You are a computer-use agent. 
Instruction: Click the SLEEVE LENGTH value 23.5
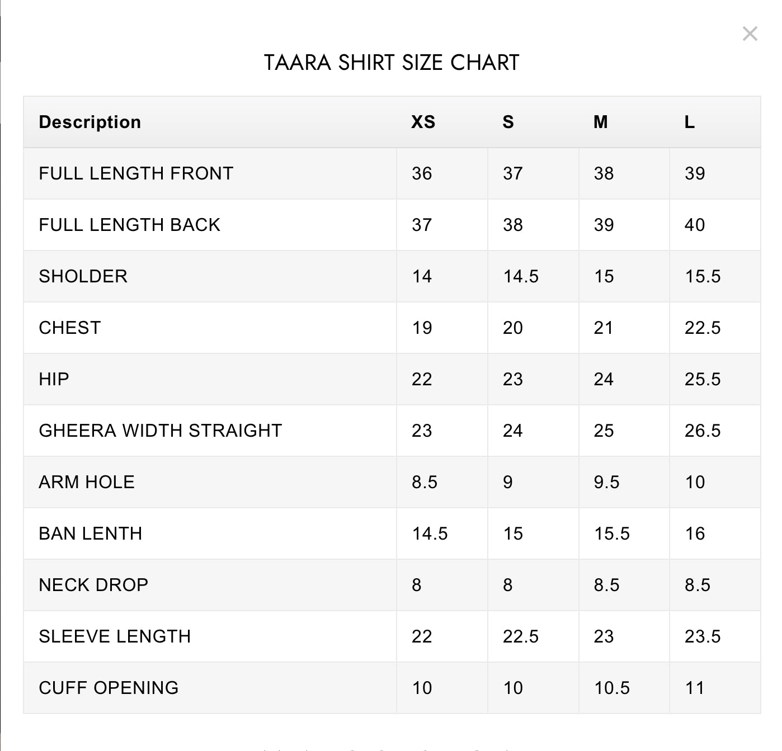coord(703,636)
